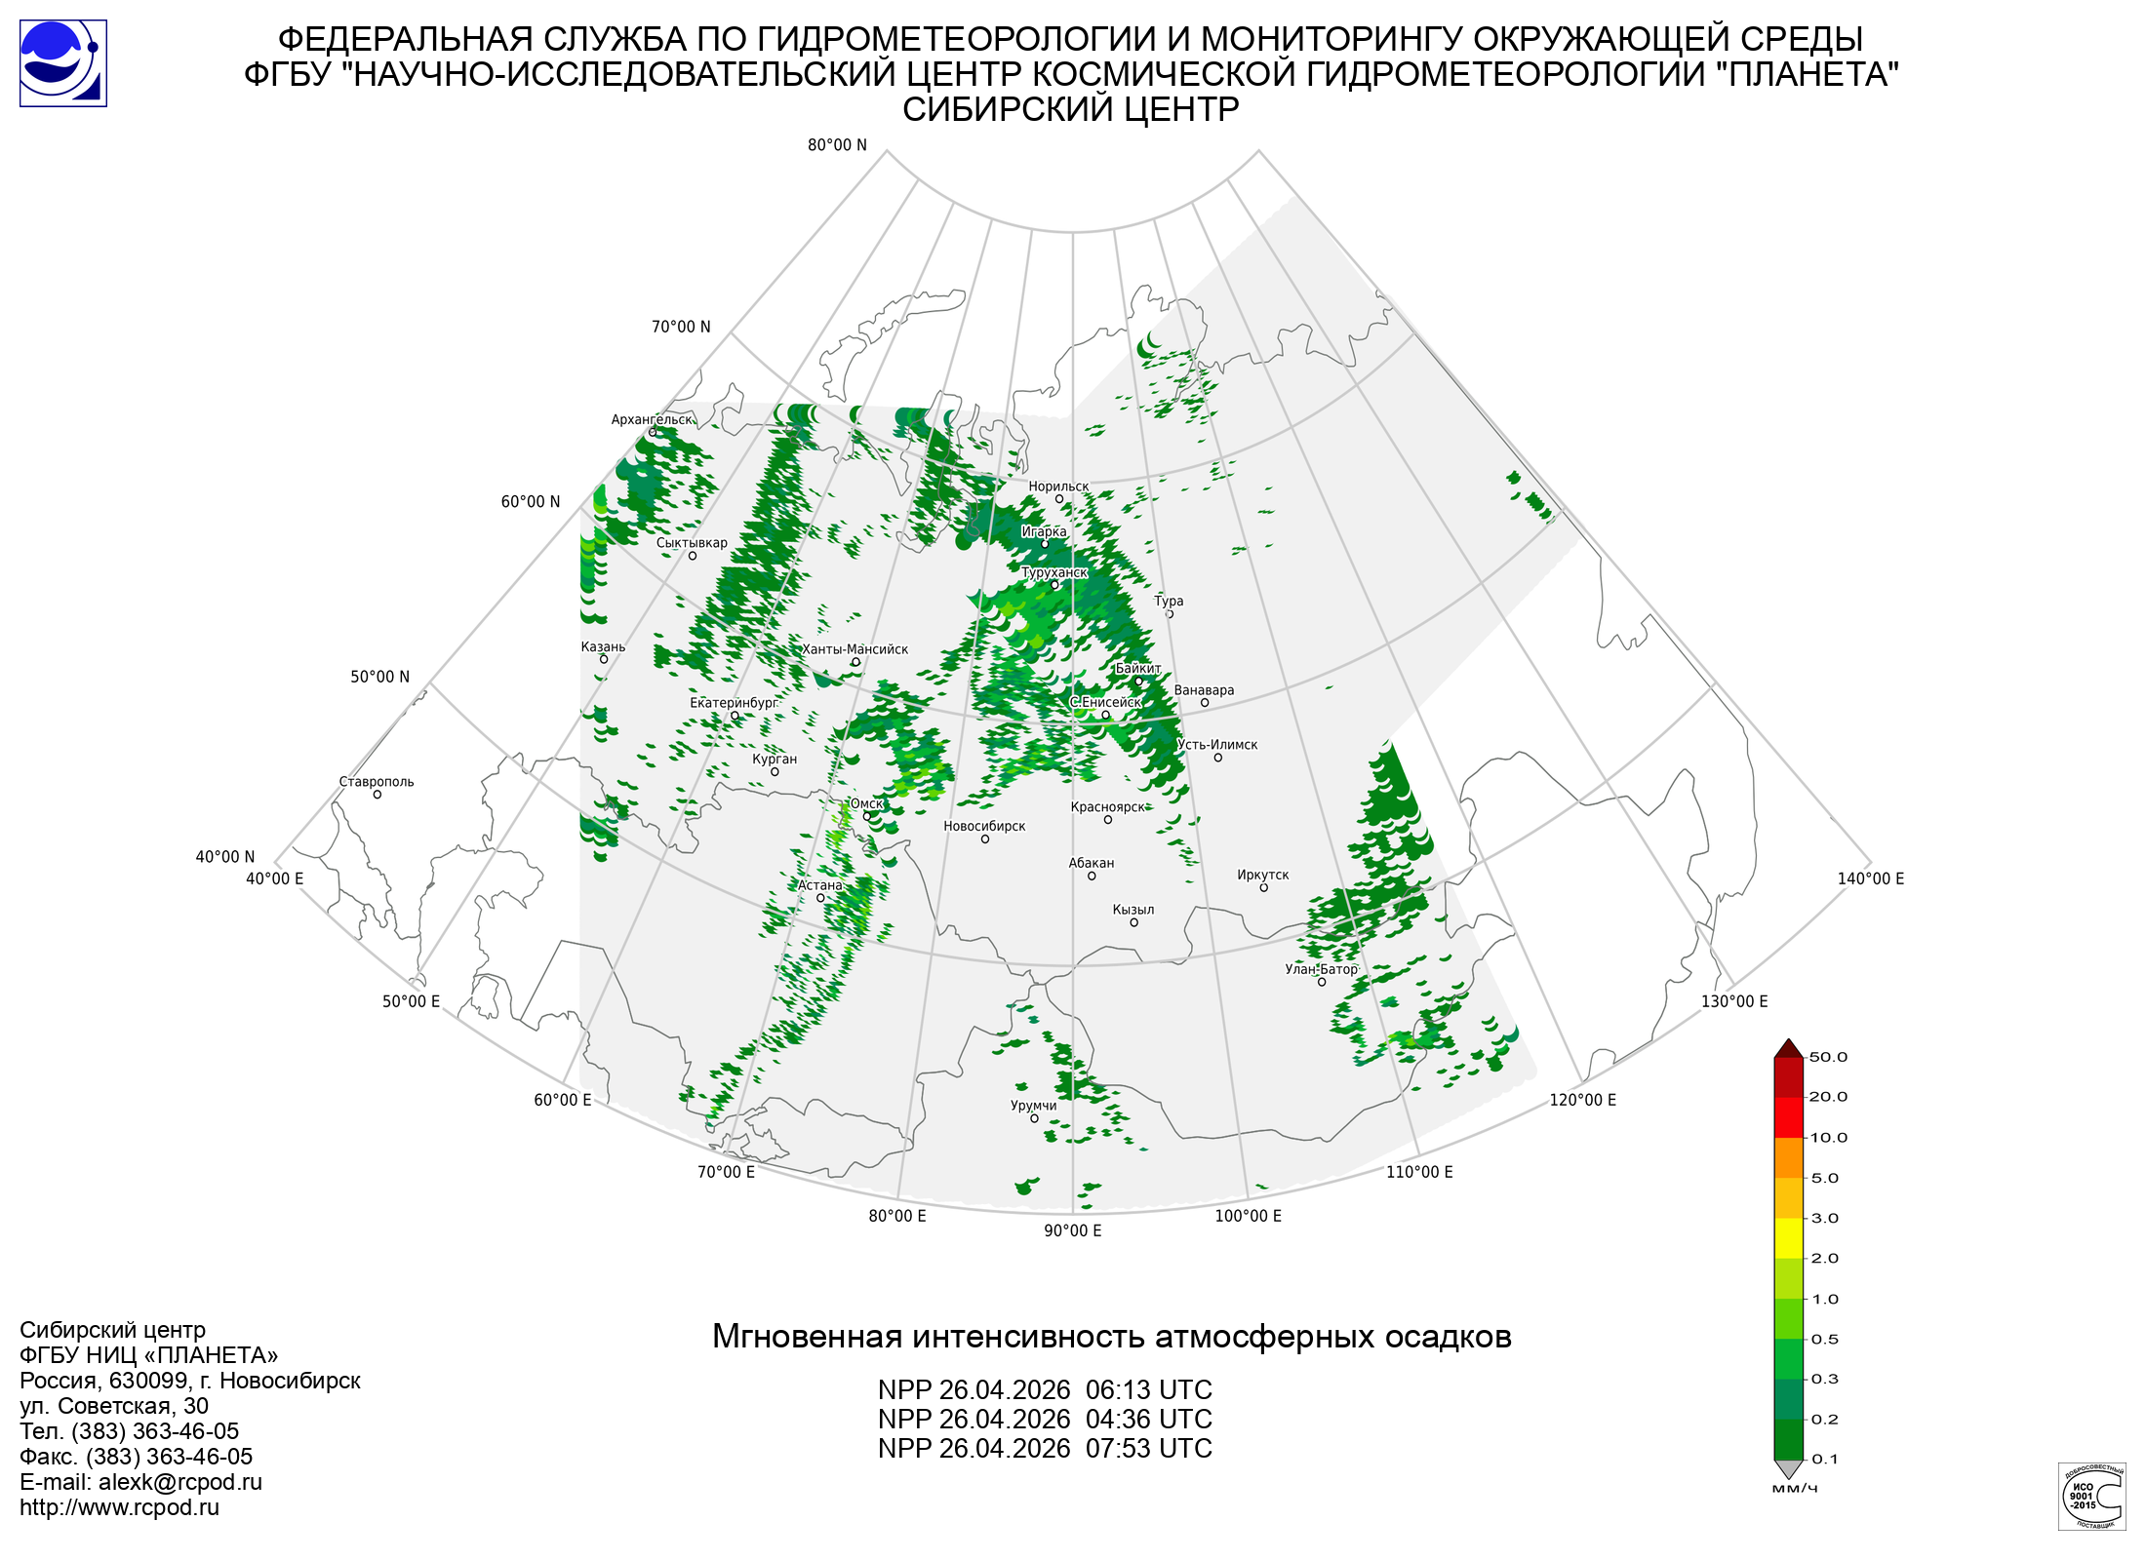Click the Norilsk city marker circle
This screenshot has height=1560, width=2146.
point(1058,499)
